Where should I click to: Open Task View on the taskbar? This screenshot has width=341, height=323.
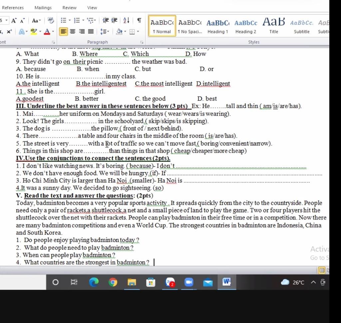pyautogui.click(x=74, y=282)
